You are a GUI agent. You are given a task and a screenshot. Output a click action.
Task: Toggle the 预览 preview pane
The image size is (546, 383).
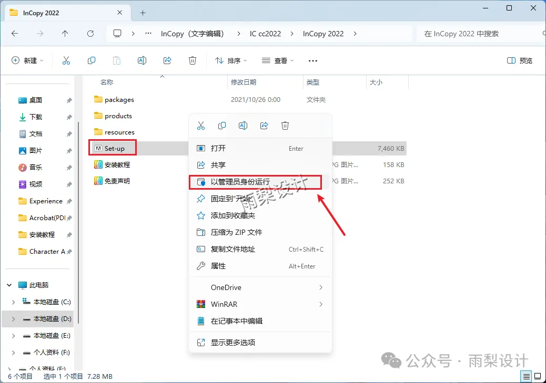(520, 60)
